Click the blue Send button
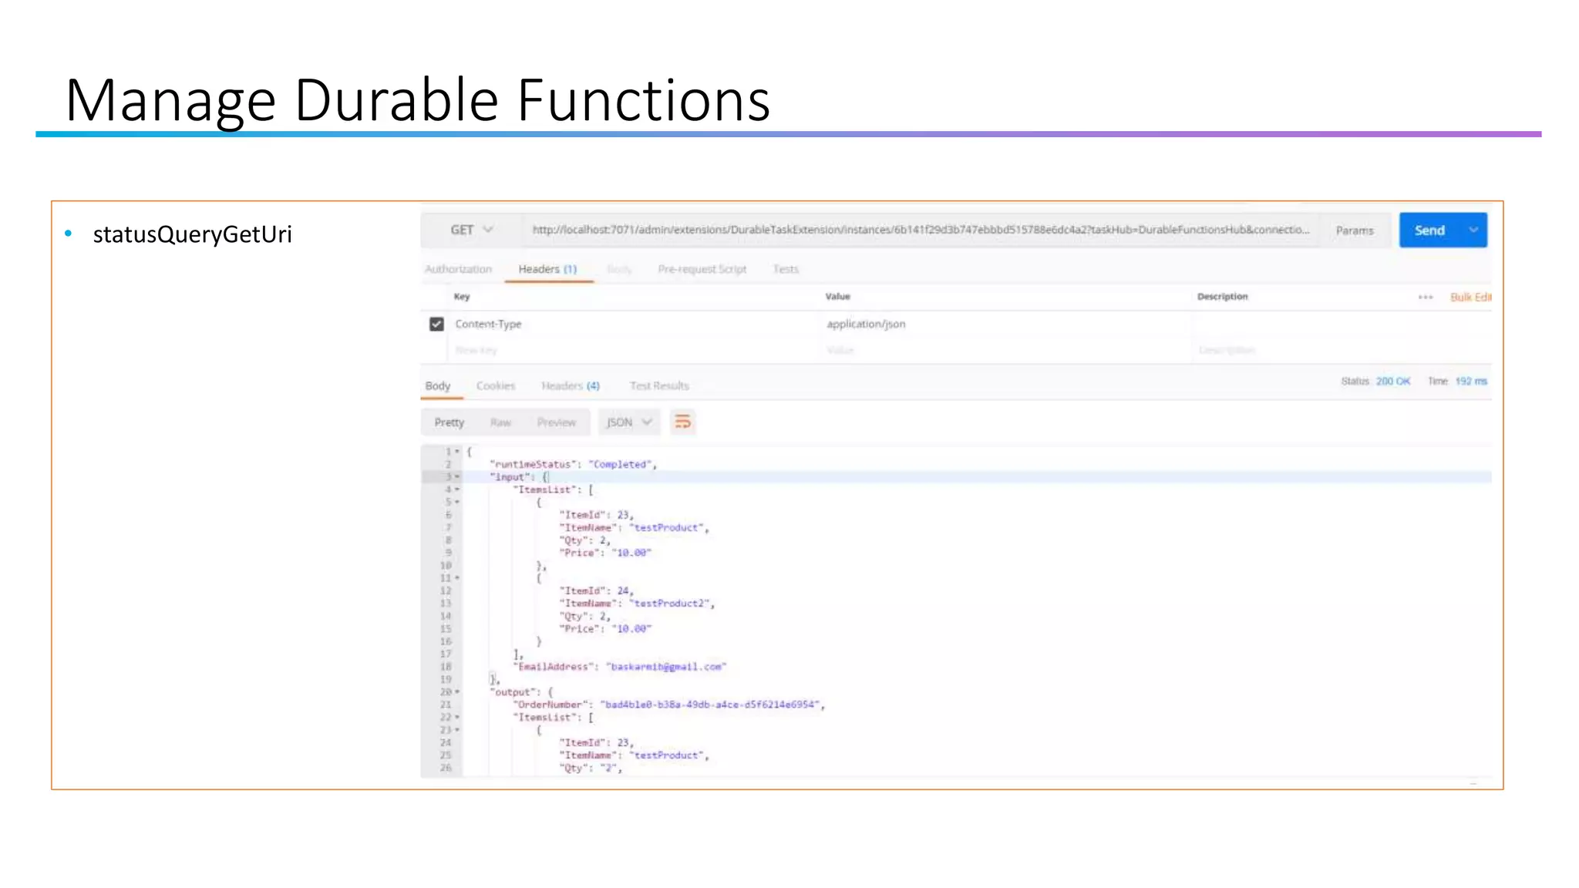Image resolution: width=1579 pixels, height=888 pixels. point(1429,230)
